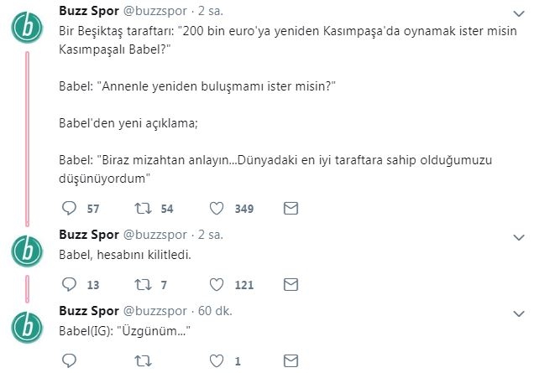
Task: Like the first tweet with 349 likes
Action: 215,207
